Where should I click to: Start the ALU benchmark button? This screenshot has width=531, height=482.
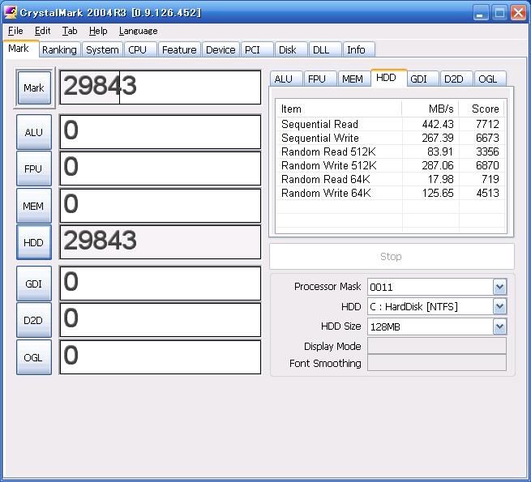[x=33, y=132]
